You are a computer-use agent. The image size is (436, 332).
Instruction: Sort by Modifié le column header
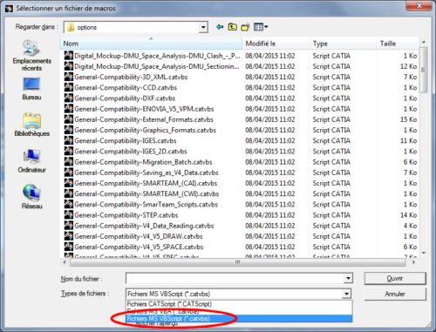pos(276,44)
